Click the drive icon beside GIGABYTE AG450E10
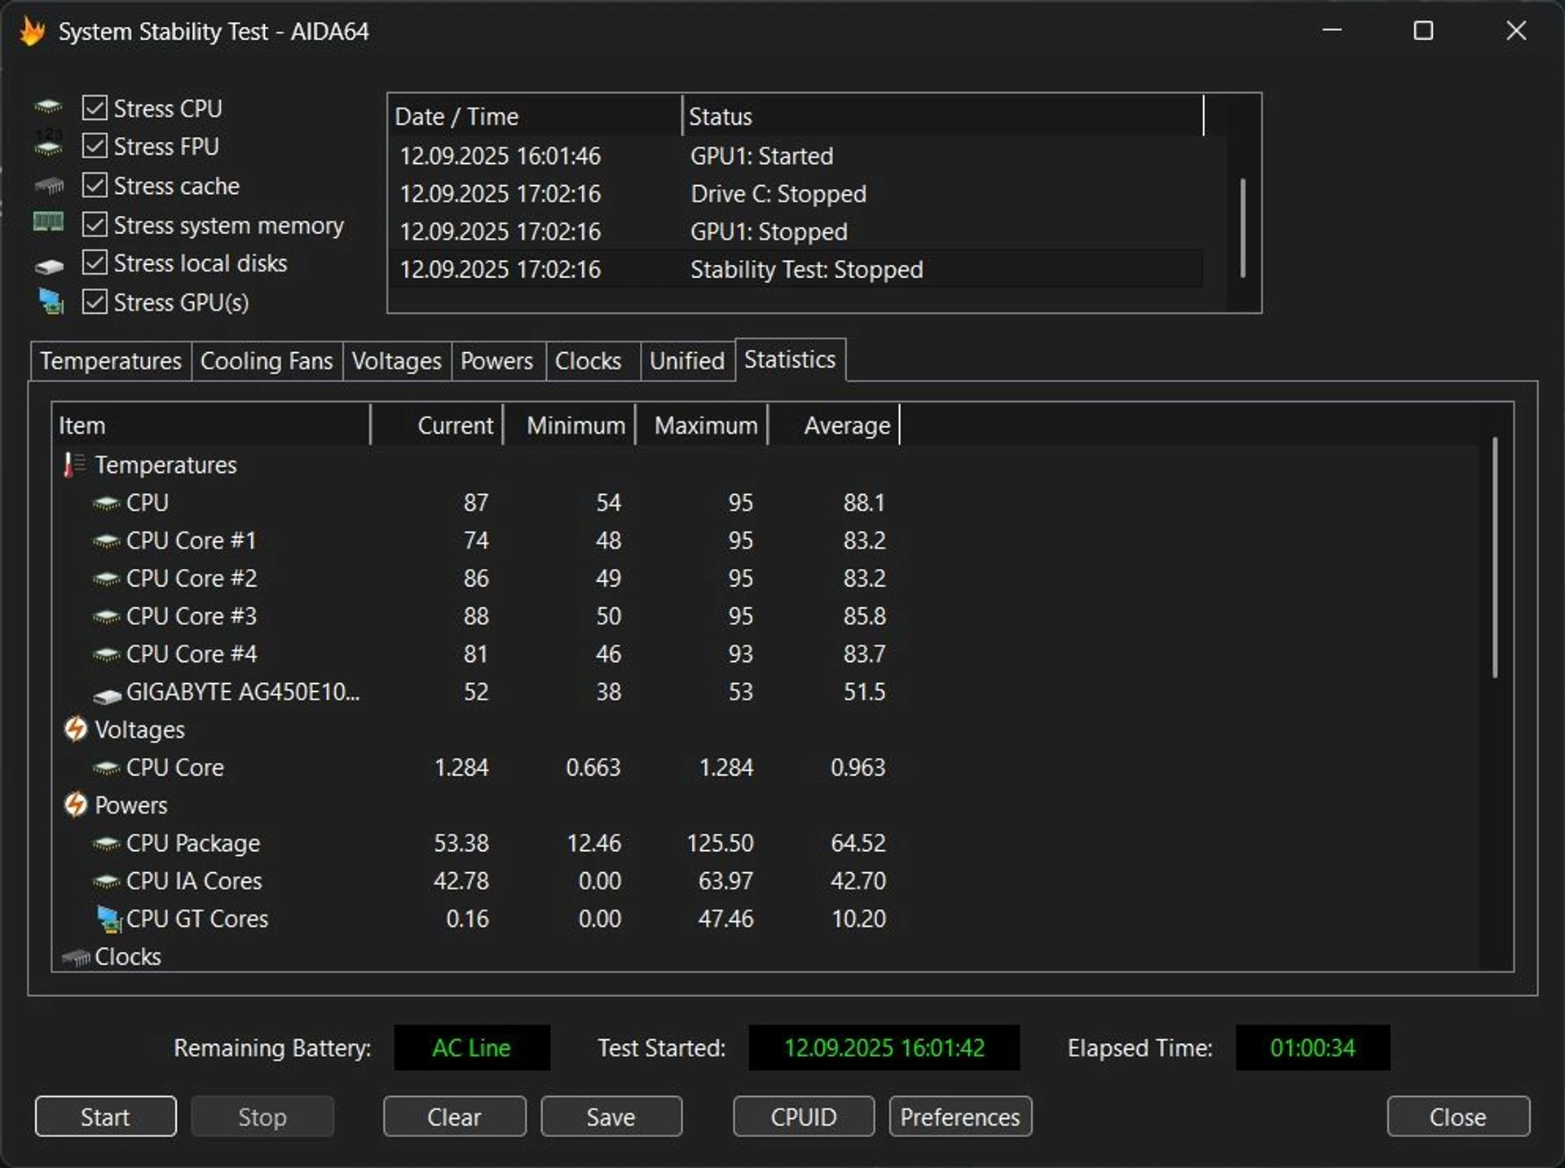 [107, 694]
